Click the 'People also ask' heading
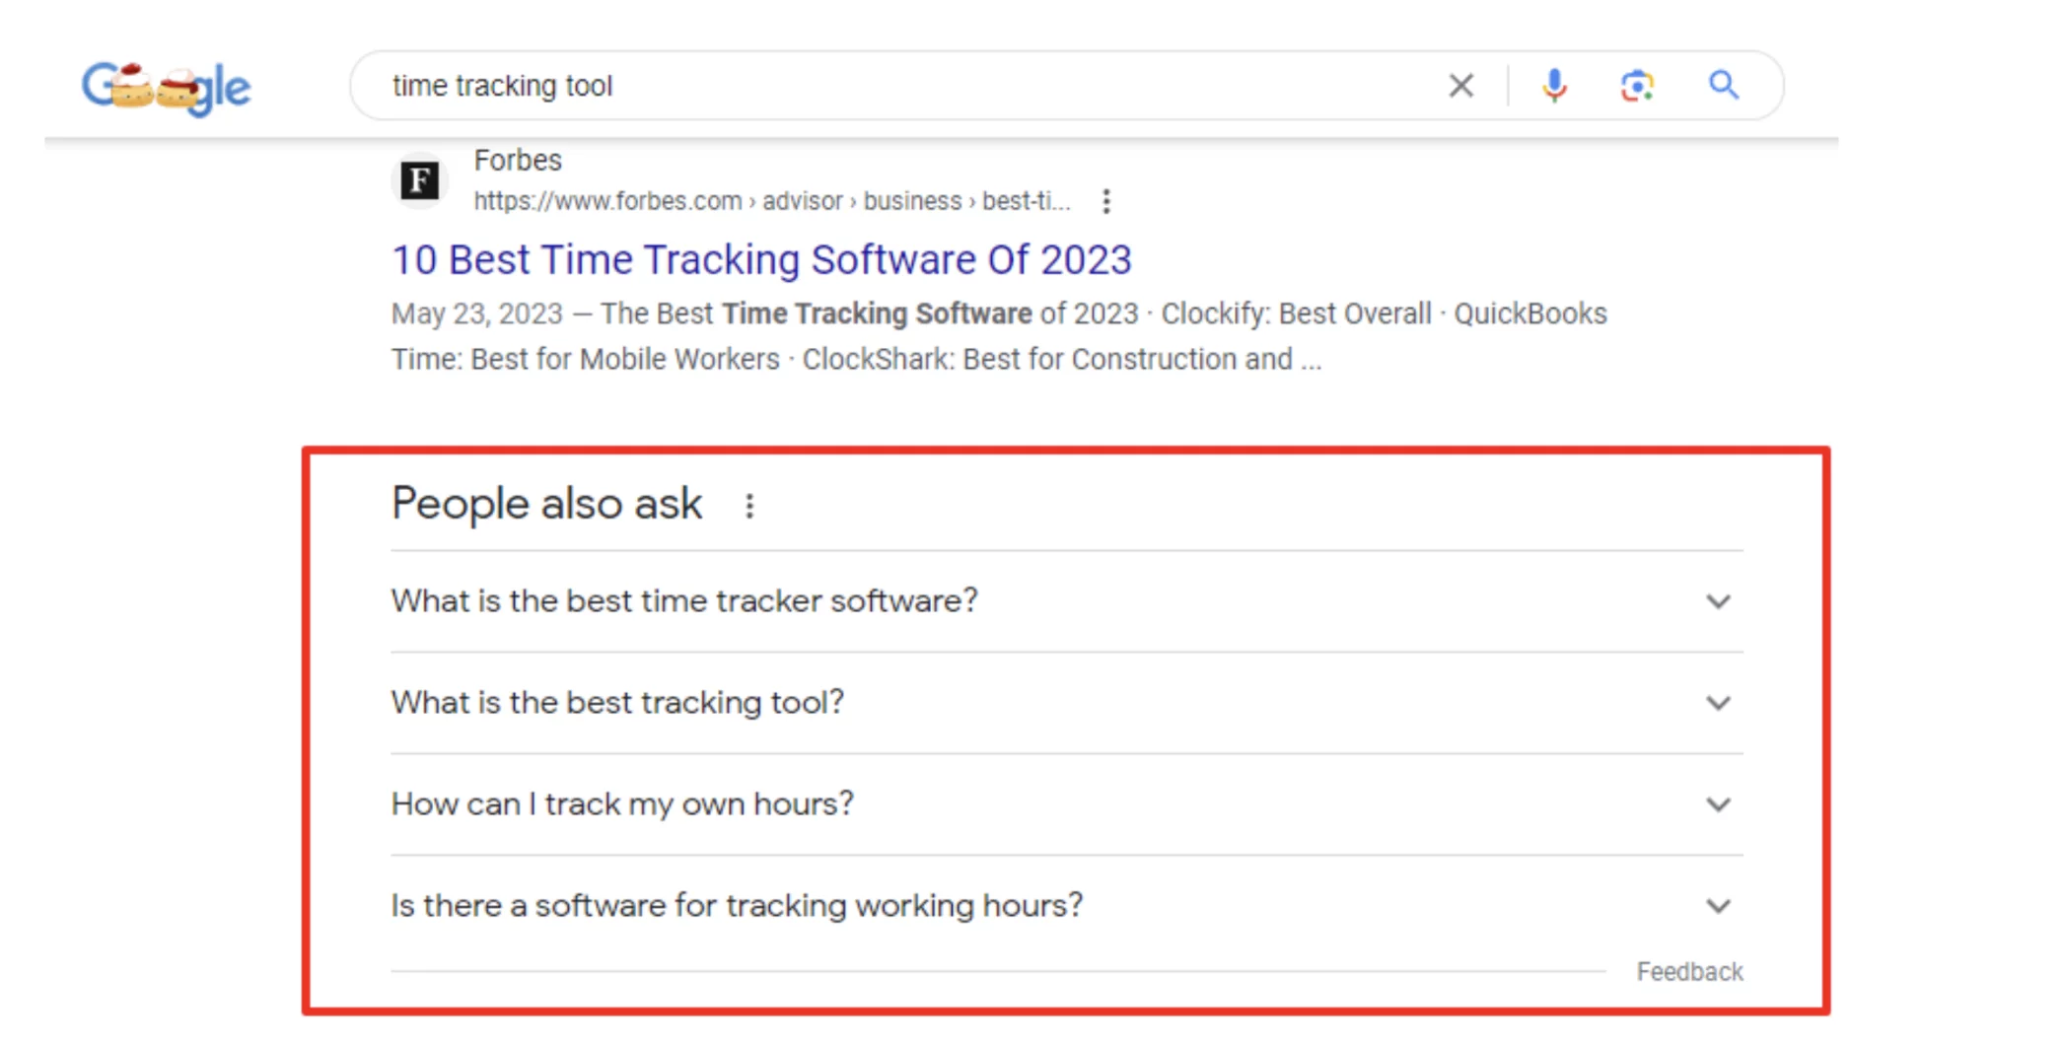Screen dimensions: 2063x1045 click(x=546, y=504)
